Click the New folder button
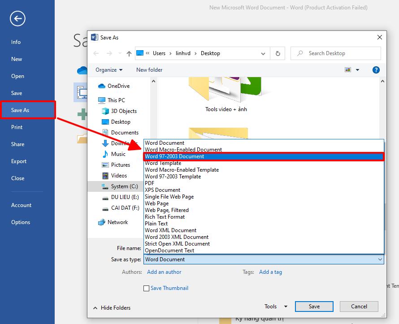This screenshot has height=324, width=399. [x=149, y=70]
